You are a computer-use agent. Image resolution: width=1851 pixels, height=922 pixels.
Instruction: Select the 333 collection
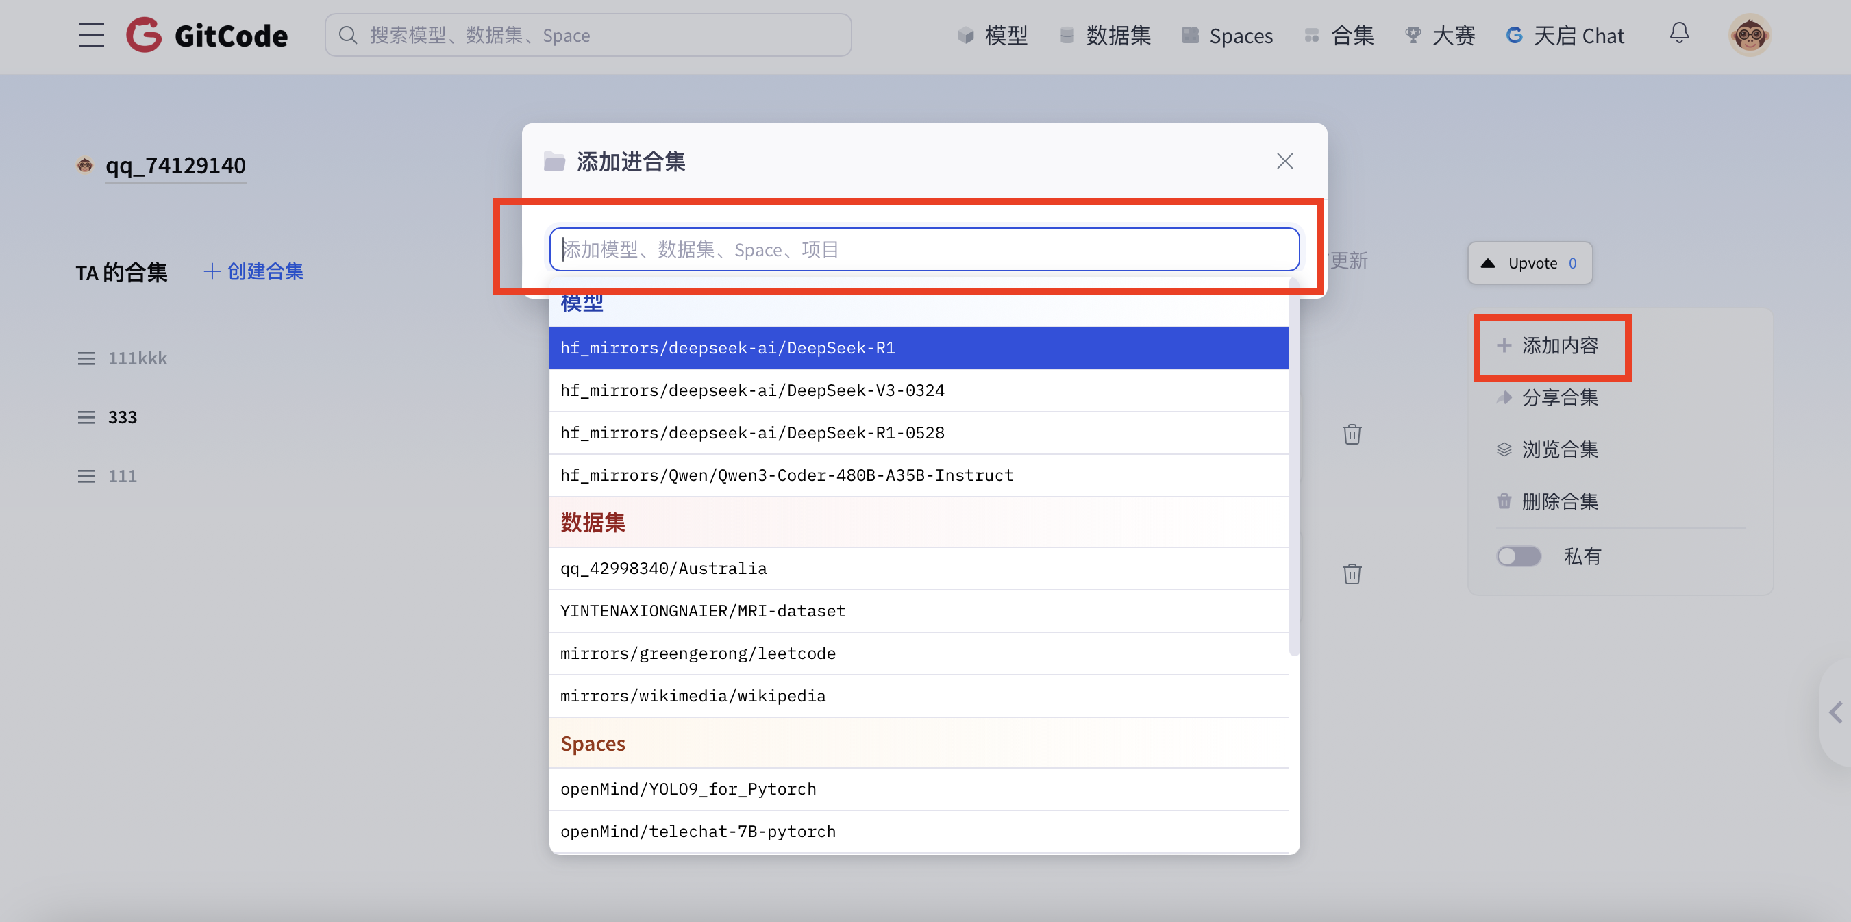coord(122,416)
